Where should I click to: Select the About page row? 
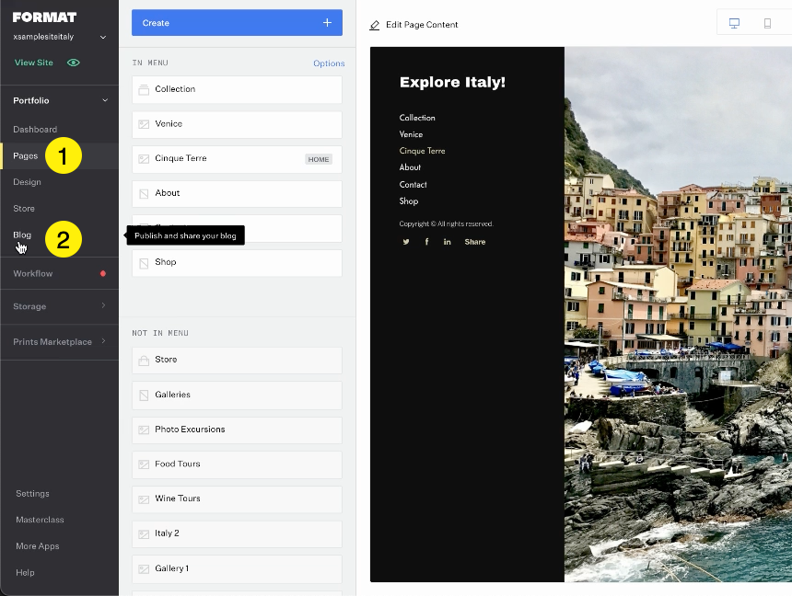tap(237, 193)
